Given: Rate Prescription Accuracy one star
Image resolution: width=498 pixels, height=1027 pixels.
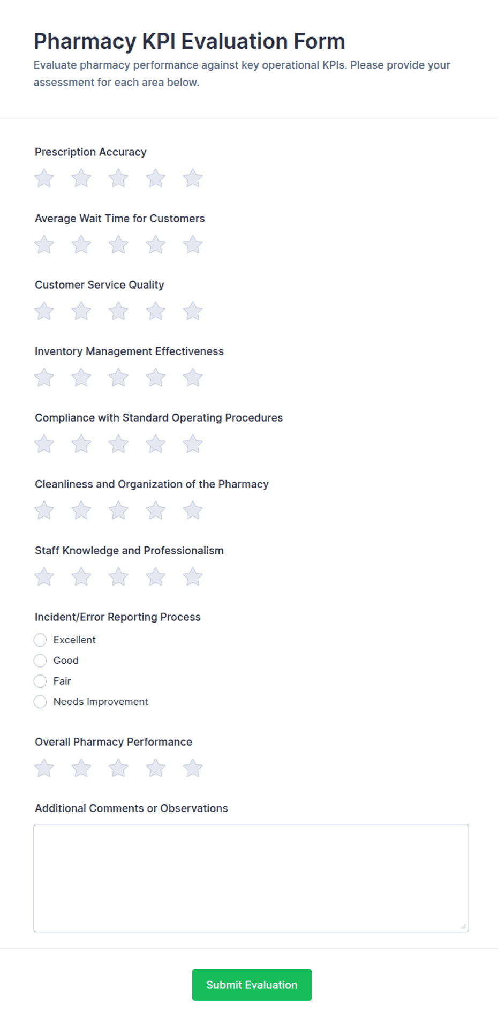Looking at the screenshot, I should [x=44, y=178].
